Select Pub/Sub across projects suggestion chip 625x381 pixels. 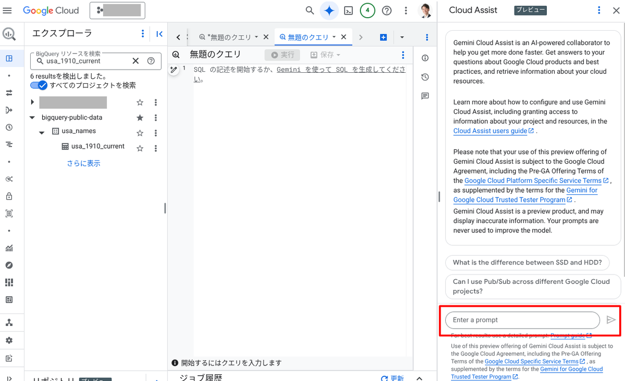tap(533, 286)
